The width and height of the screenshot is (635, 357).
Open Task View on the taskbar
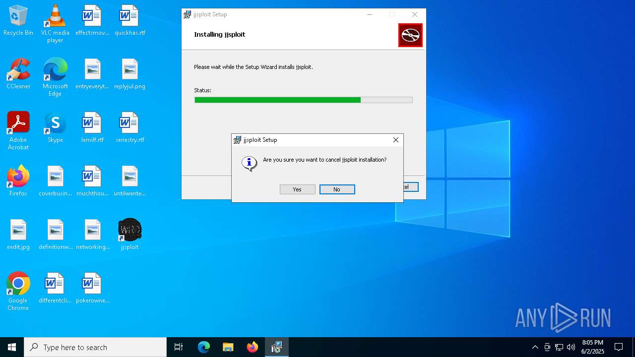click(179, 347)
